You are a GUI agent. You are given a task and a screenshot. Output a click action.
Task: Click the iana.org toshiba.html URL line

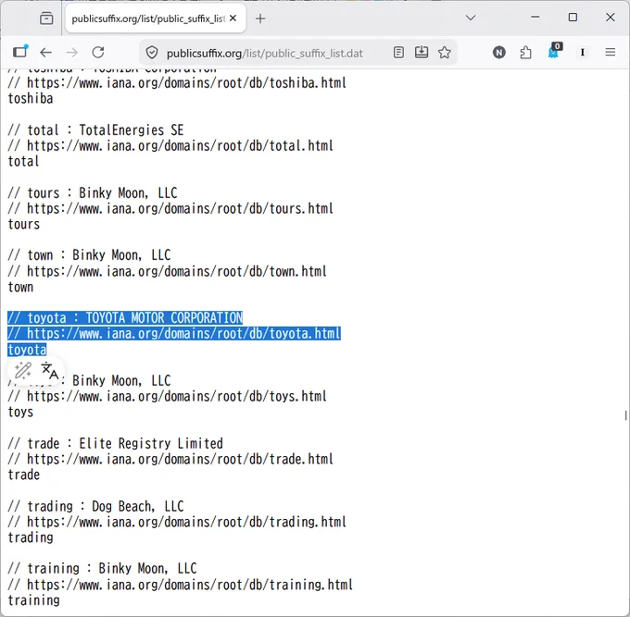point(177,83)
